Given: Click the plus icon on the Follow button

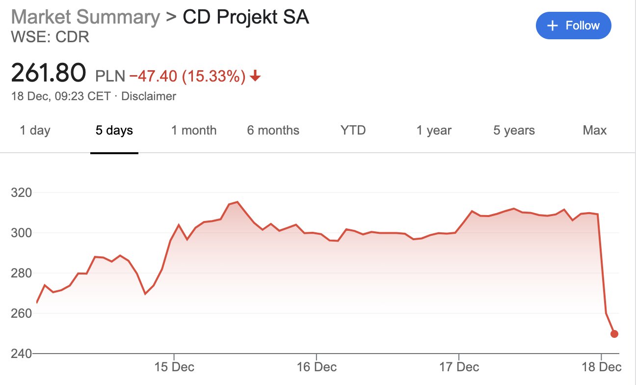Looking at the screenshot, I should [553, 25].
